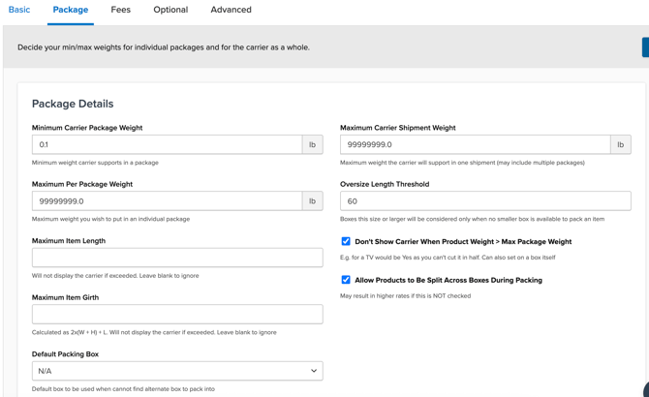Click lb unit beside Minimum Carrier Package Weight
This screenshot has height=397, width=649.
[x=312, y=144]
